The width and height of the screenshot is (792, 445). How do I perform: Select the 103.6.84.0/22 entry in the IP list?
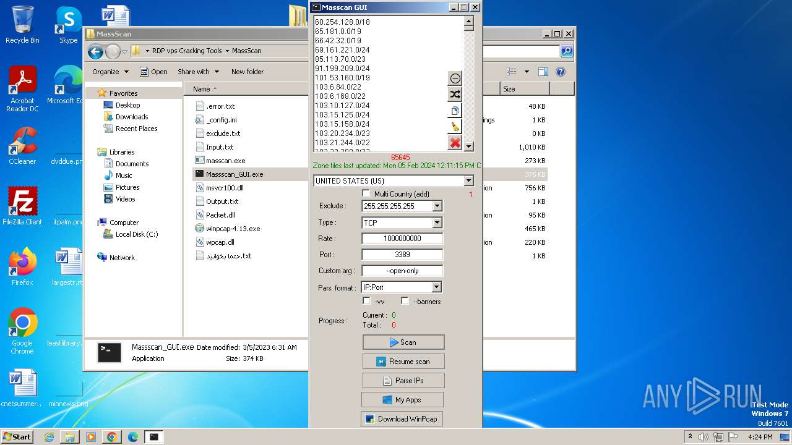(338, 87)
